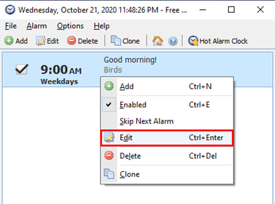Open Hot Alarm Clock from toolbar
Screen dimensions: 275x204
[218, 41]
